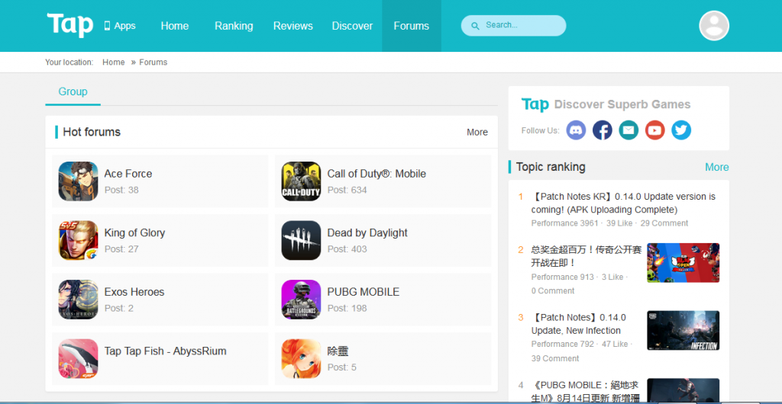
Task: Open Tap Tap Fish - AbyssRium title
Action: [x=165, y=351]
